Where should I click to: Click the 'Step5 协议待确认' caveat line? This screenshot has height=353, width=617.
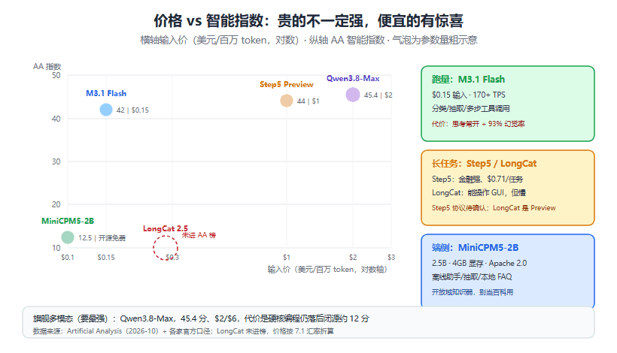[x=494, y=208]
